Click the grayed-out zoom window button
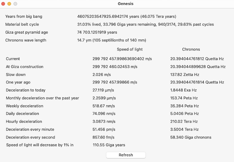 (x=15, y=4)
